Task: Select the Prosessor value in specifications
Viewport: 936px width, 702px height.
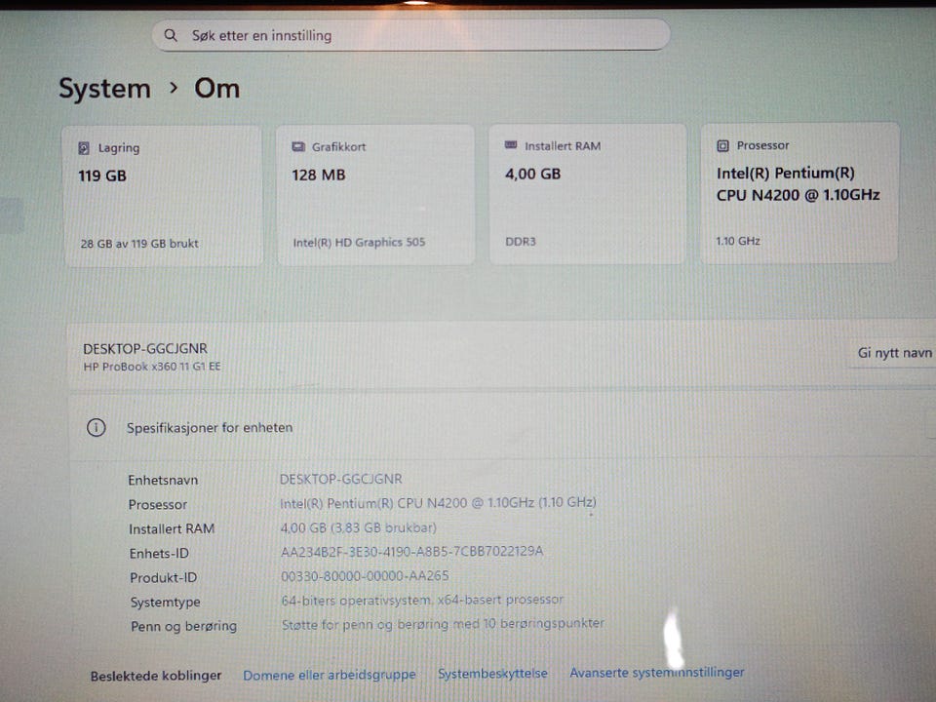Action: tap(438, 503)
